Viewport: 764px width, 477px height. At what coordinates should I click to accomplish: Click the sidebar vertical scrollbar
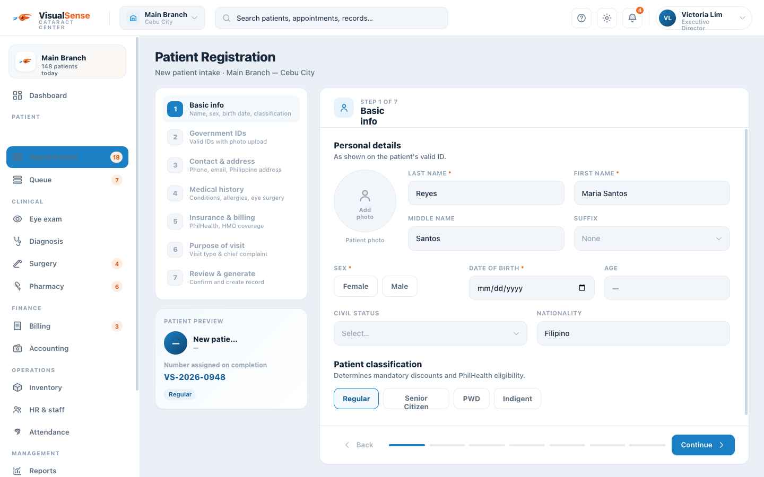(137, 214)
